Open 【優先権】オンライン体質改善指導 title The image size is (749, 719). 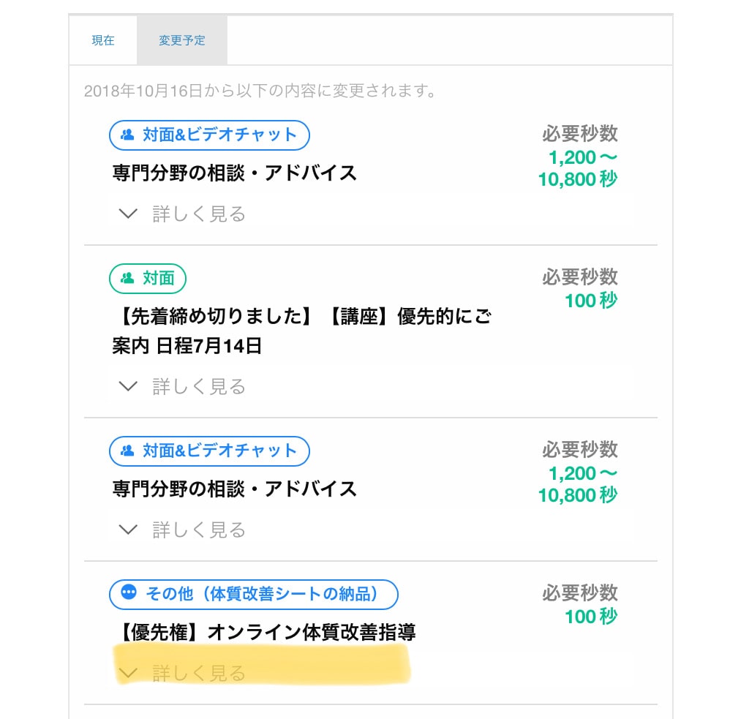(x=264, y=632)
